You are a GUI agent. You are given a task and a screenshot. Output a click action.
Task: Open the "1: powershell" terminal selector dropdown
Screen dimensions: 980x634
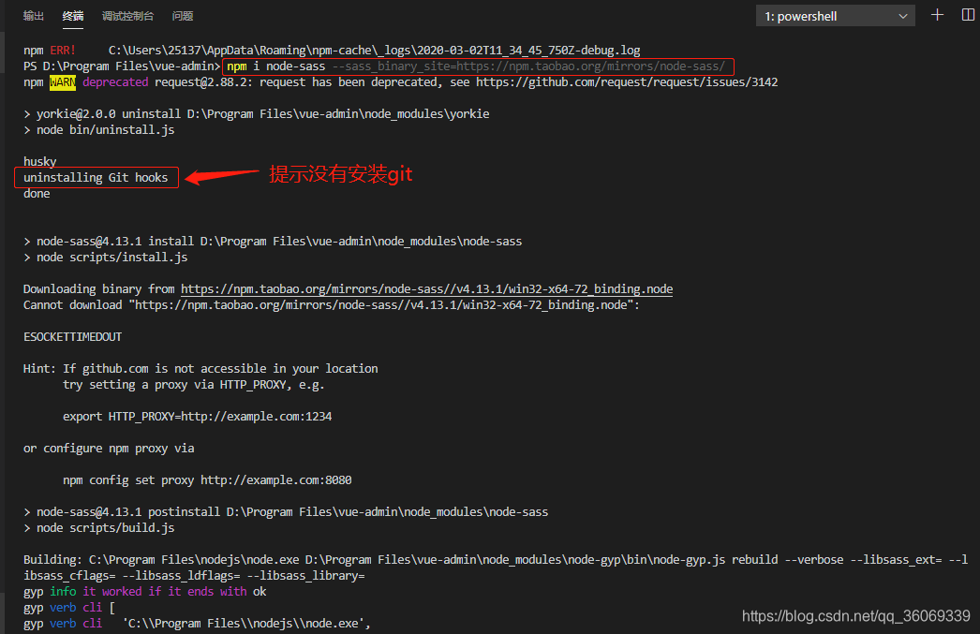[x=834, y=15]
